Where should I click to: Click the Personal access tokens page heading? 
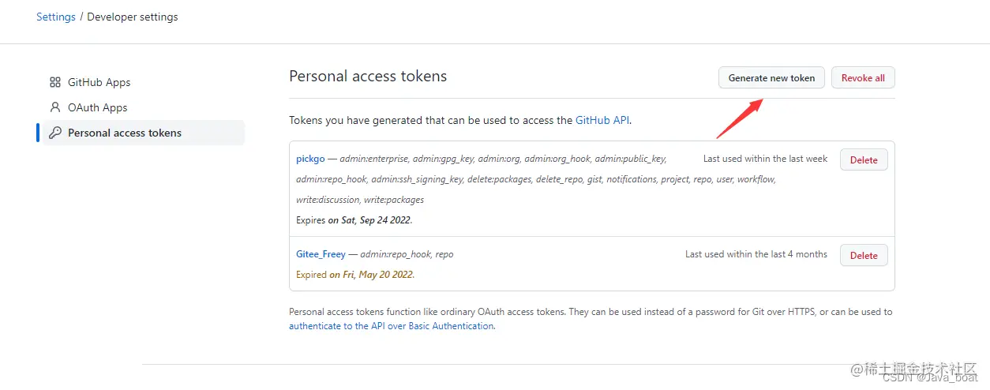[x=368, y=77]
